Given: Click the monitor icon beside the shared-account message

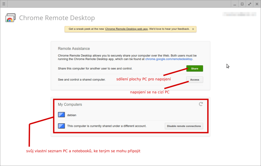Looking at the screenshot, I should point(61,126).
